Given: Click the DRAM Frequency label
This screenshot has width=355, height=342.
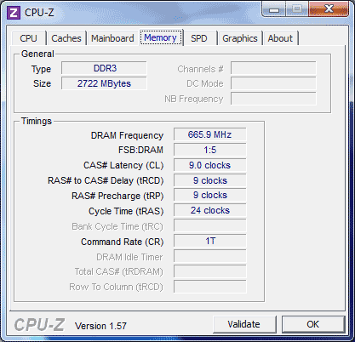Looking at the screenshot, I should [127, 135].
